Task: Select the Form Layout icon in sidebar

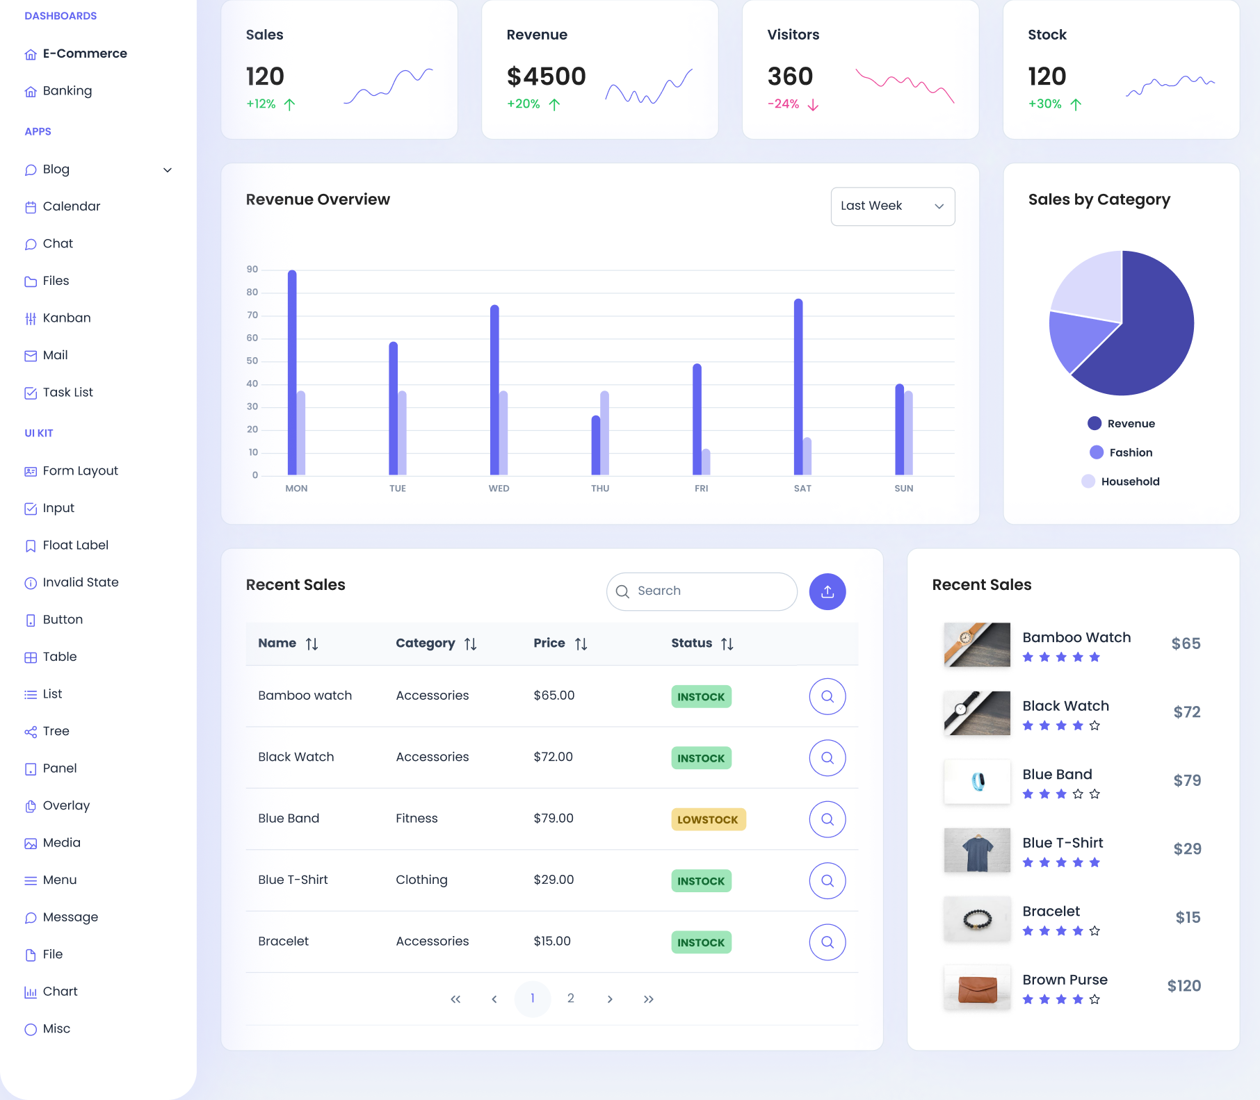Action: (31, 470)
